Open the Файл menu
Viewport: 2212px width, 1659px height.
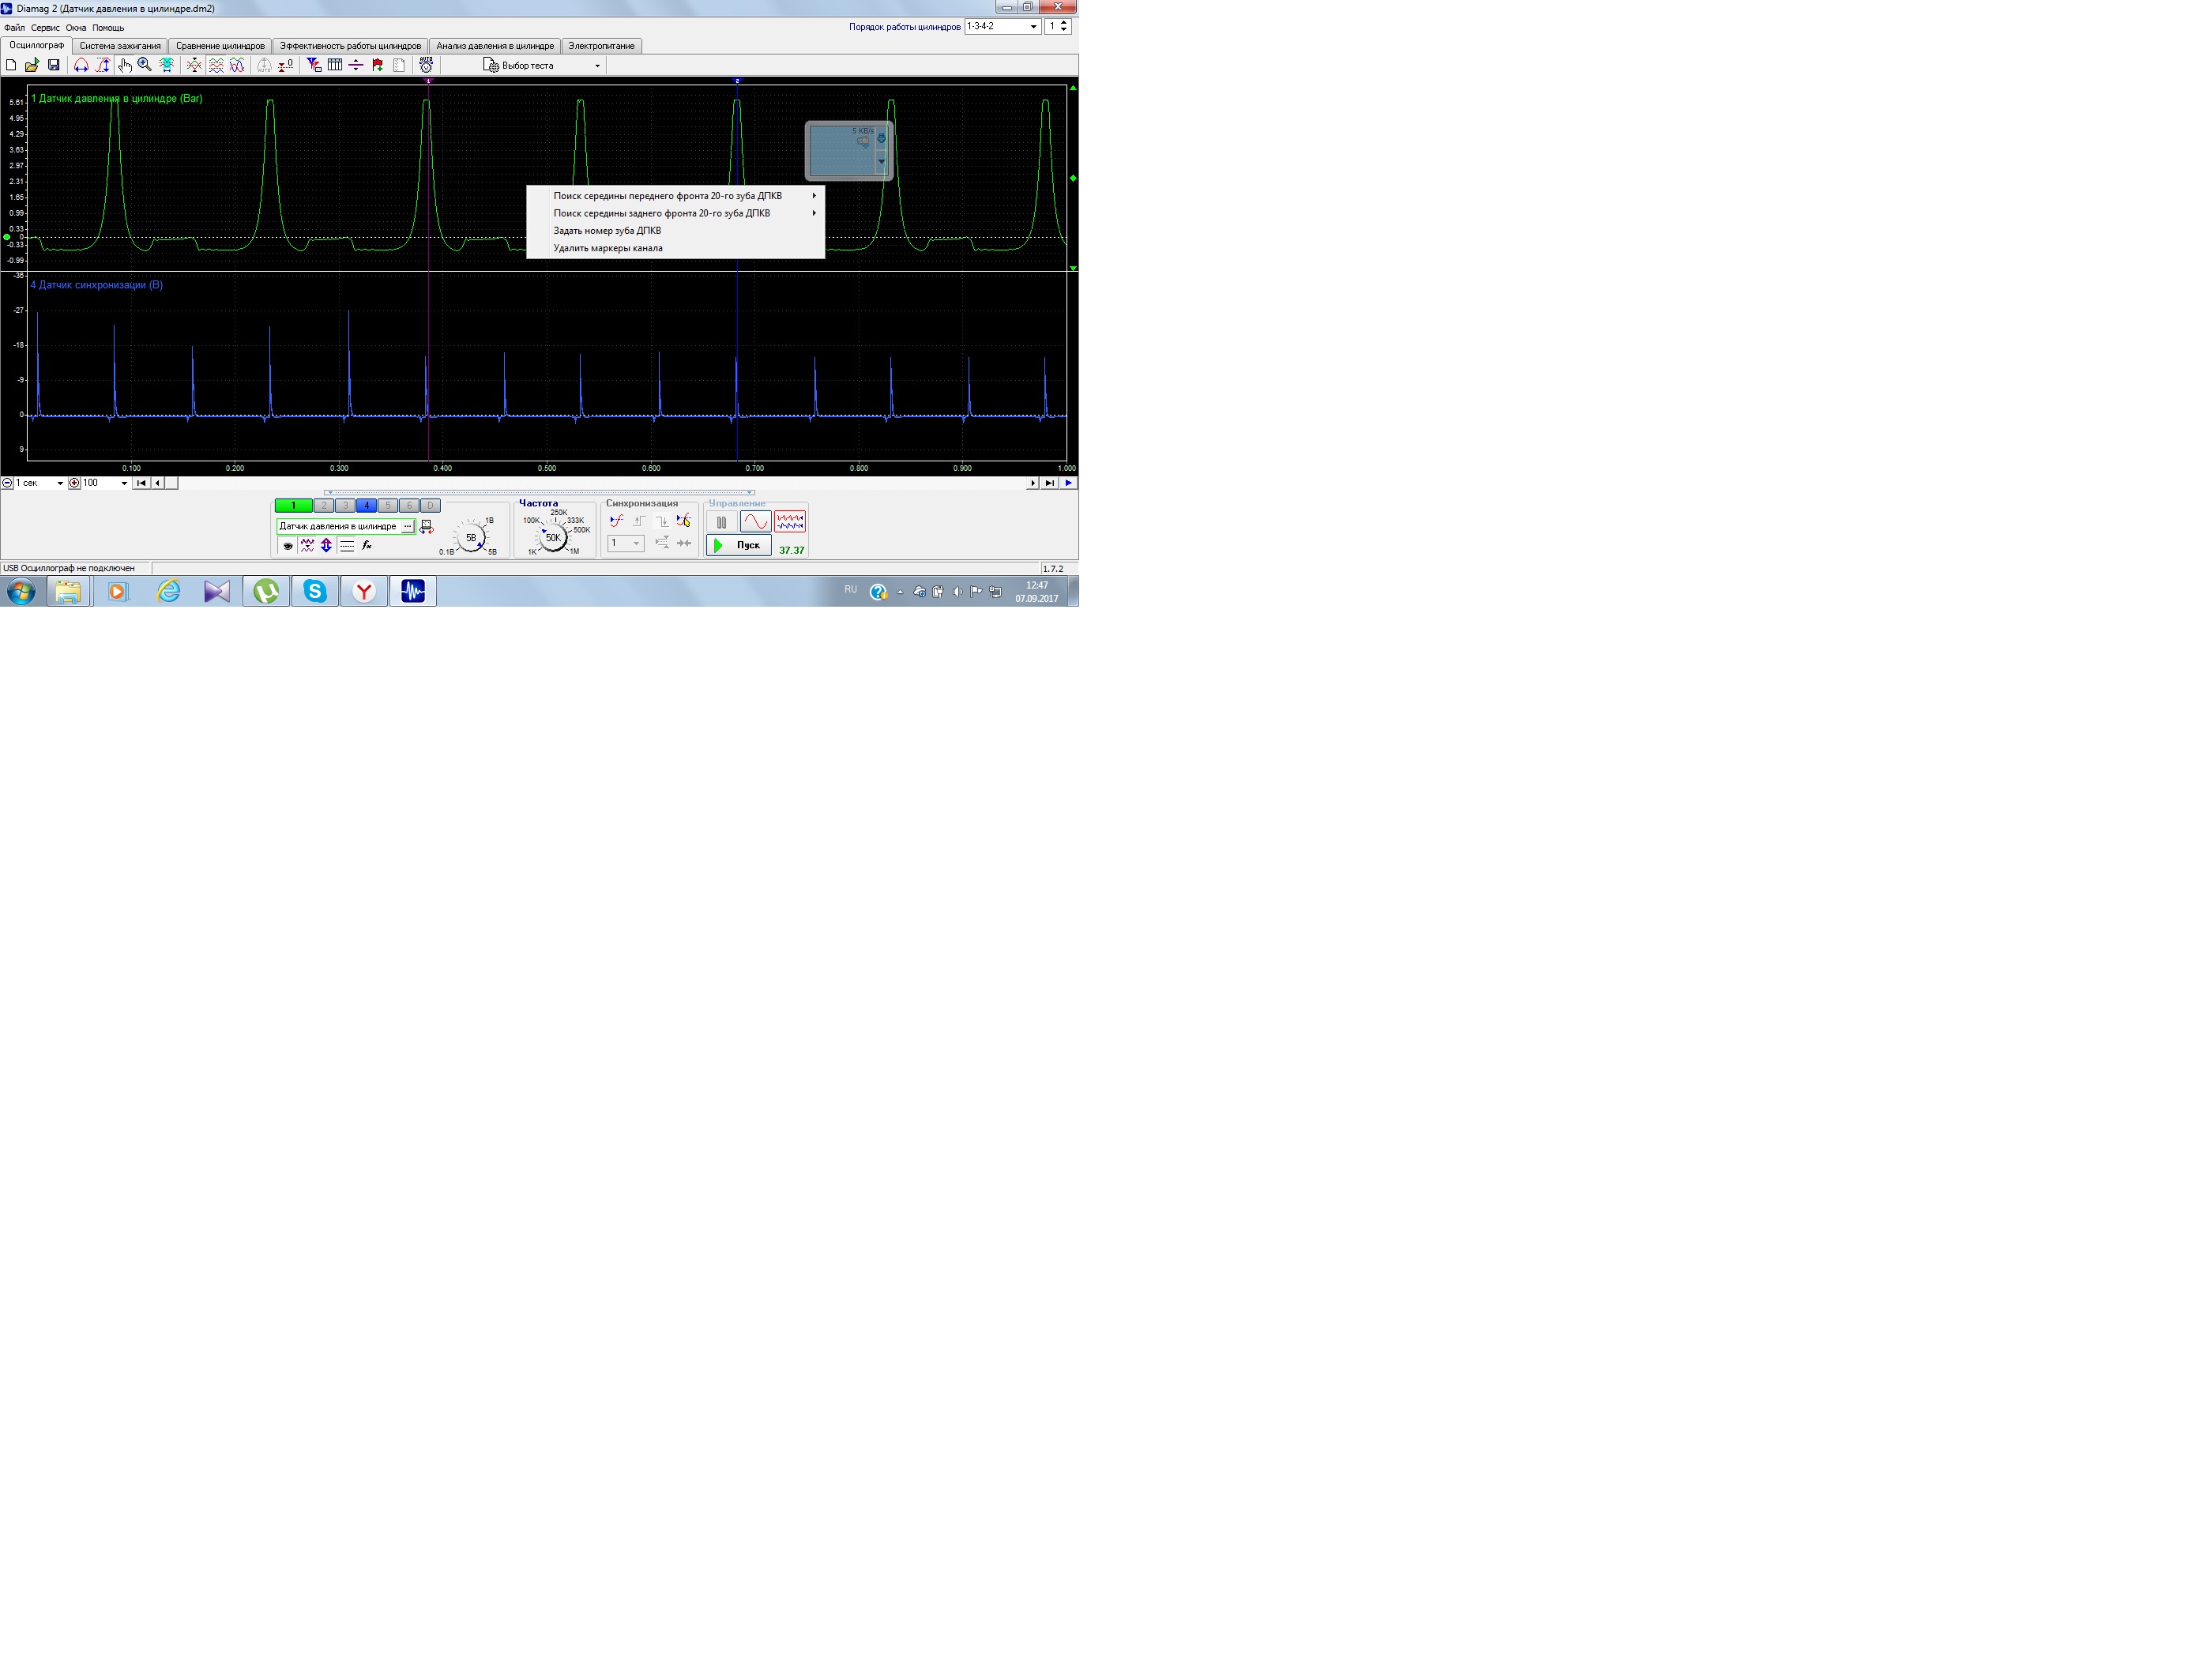tap(14, 28)
